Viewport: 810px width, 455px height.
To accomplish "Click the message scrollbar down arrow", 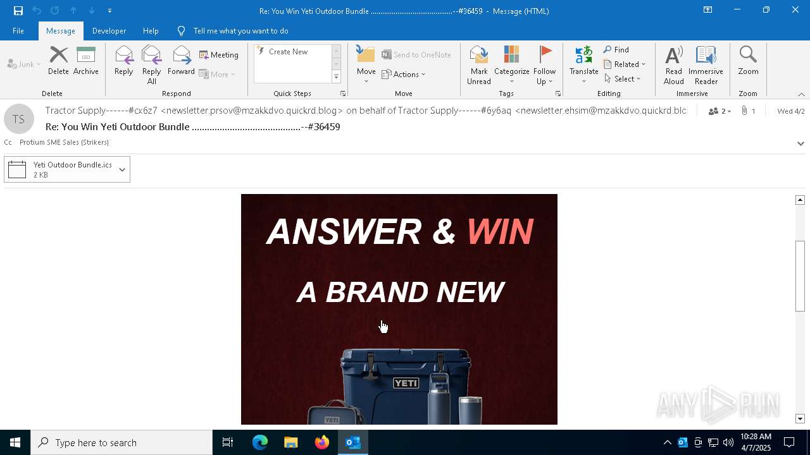I will [800, 419].
